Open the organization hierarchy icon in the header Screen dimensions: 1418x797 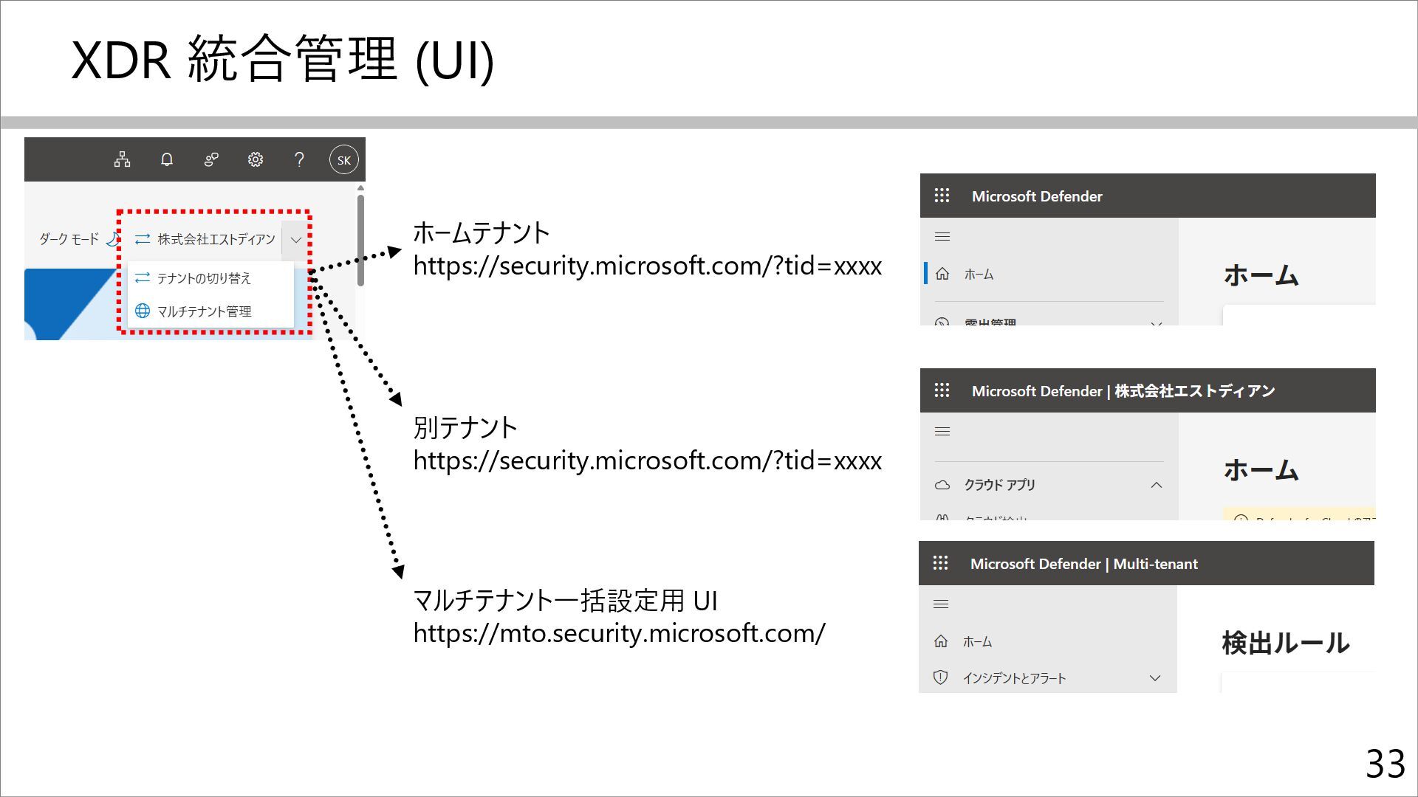point(122,159)
